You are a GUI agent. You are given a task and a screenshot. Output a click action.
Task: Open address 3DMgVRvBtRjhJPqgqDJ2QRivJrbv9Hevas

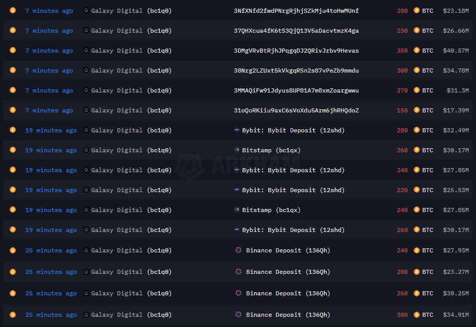click(x=296, y=51)
